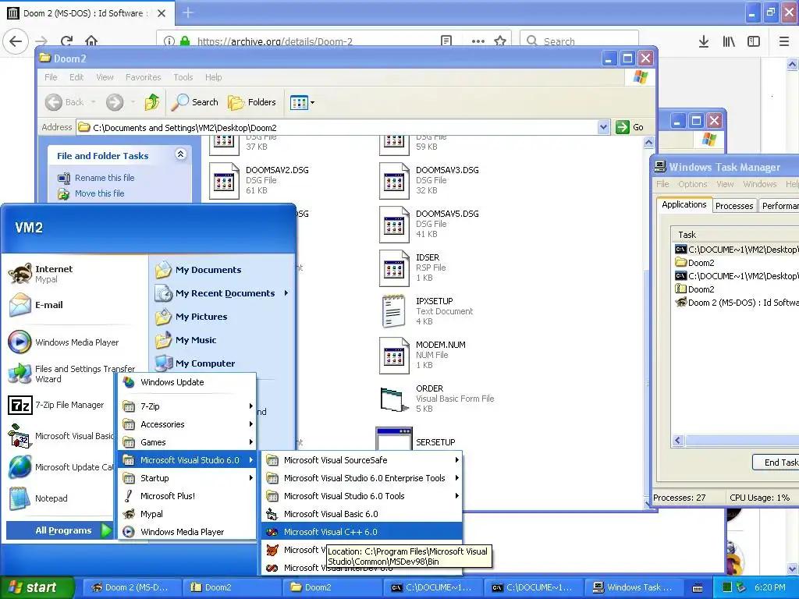Image resolution: width=799 pixels, height=599 pixels.
Task: Expand Microsoft Visual Studio 6.0 Tools submenu
Action: [x=361, y=496]
